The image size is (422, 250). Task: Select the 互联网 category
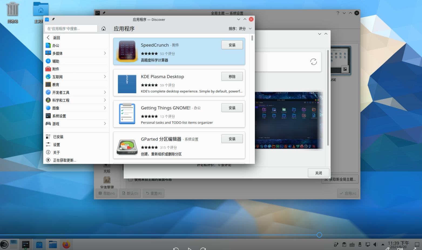point(58,77)
